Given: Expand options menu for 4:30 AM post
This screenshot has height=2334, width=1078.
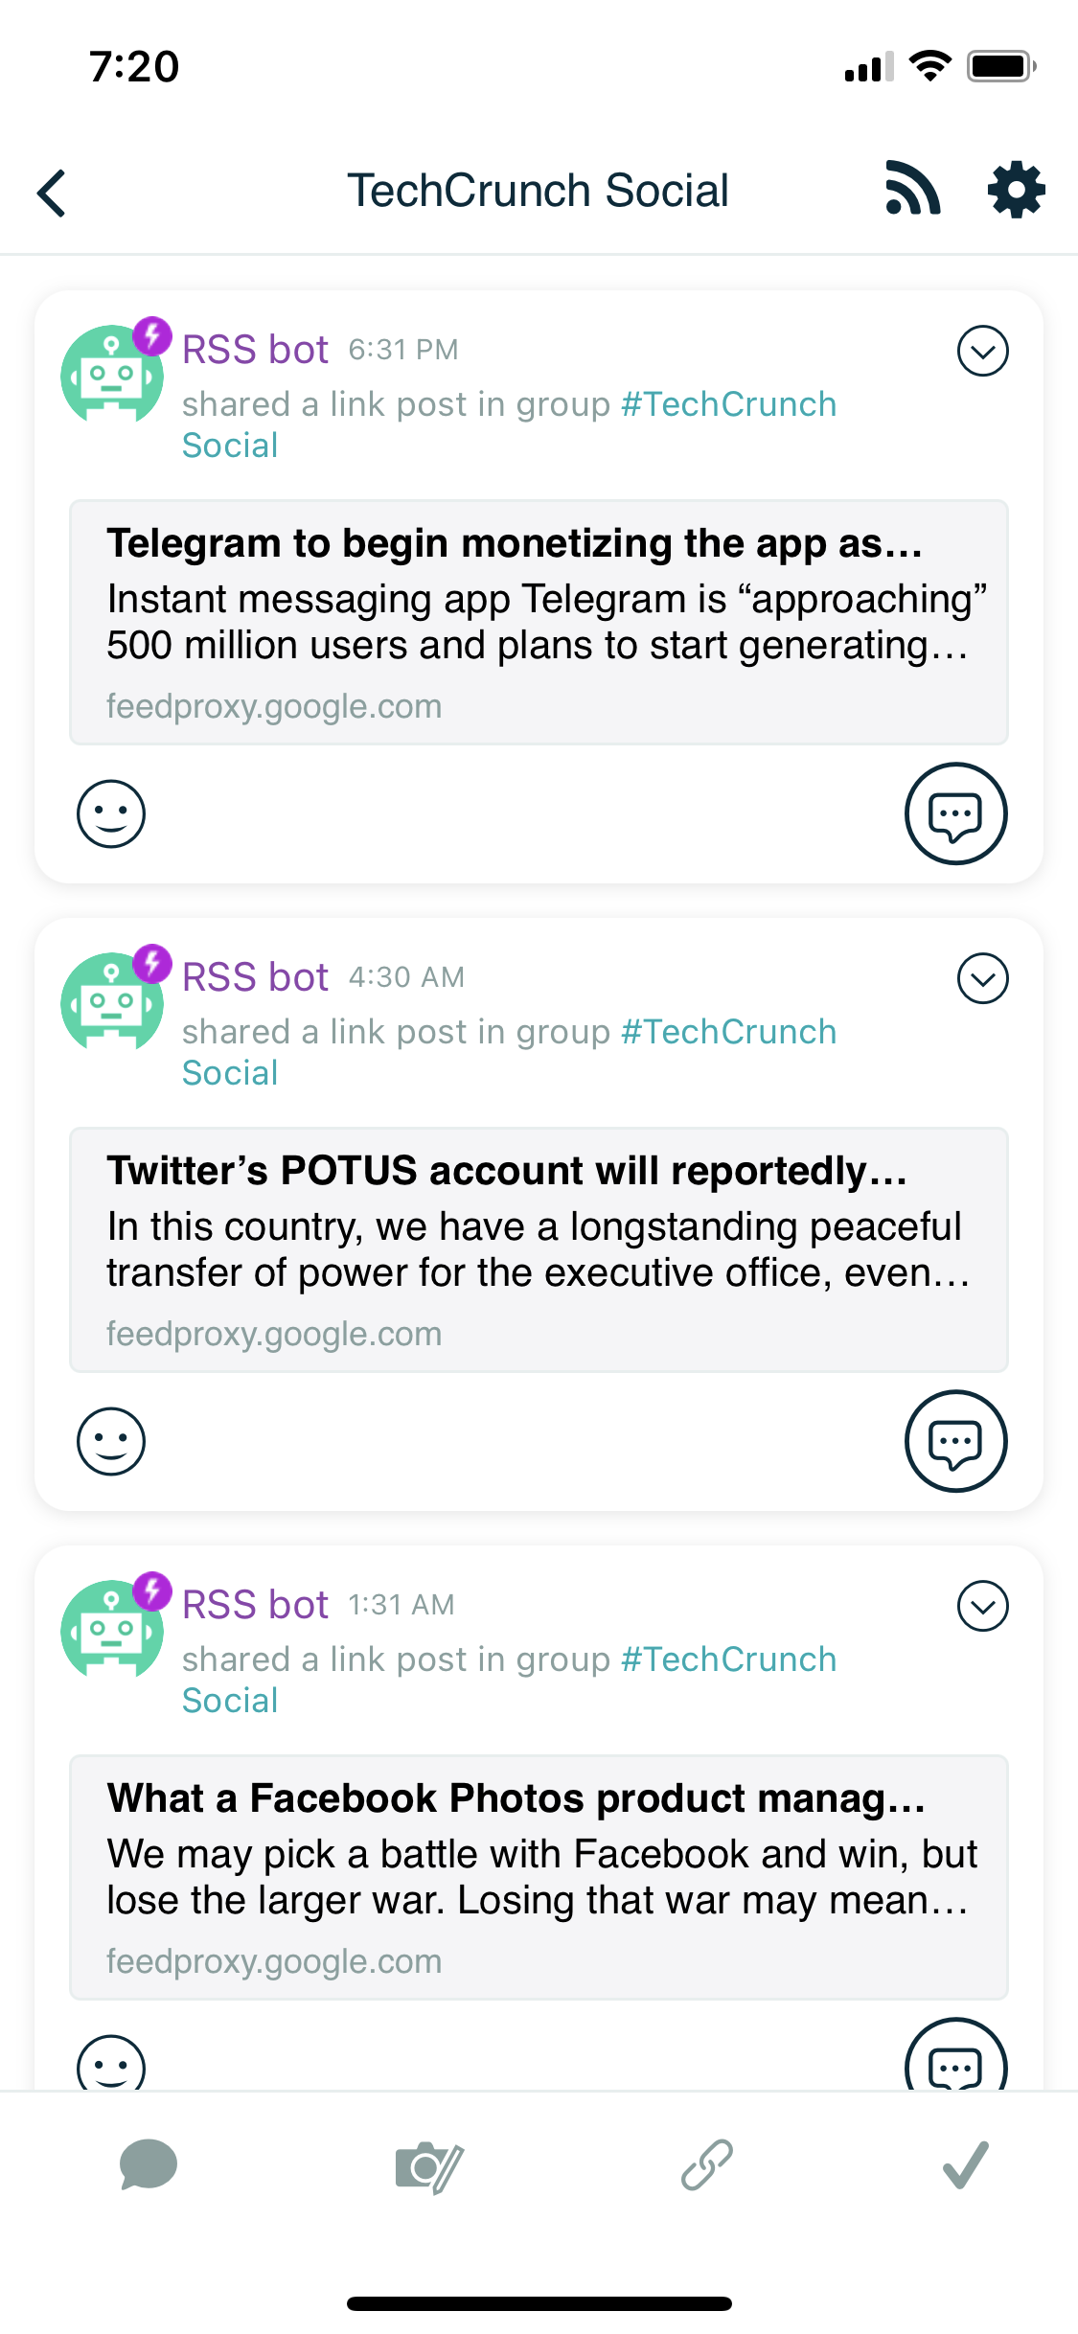Looking at the screenshot, I should 982,978.
